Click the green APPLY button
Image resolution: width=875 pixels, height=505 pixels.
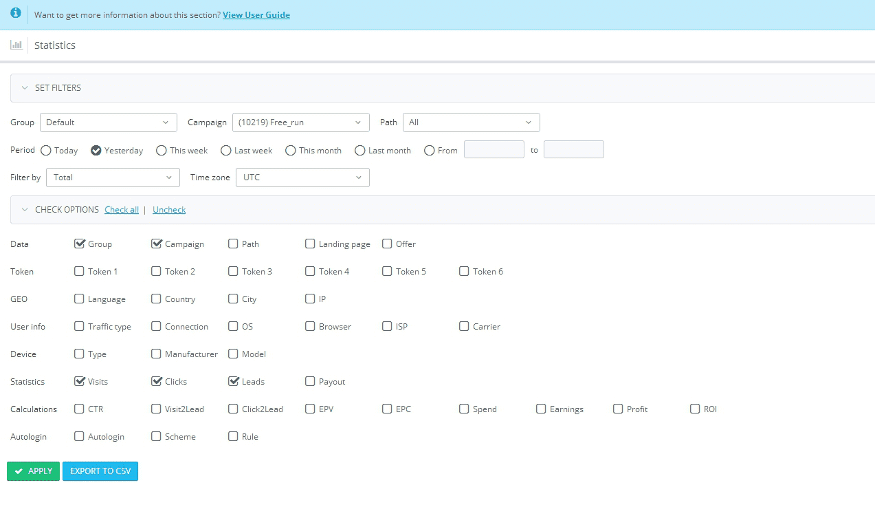pos(34,471)
